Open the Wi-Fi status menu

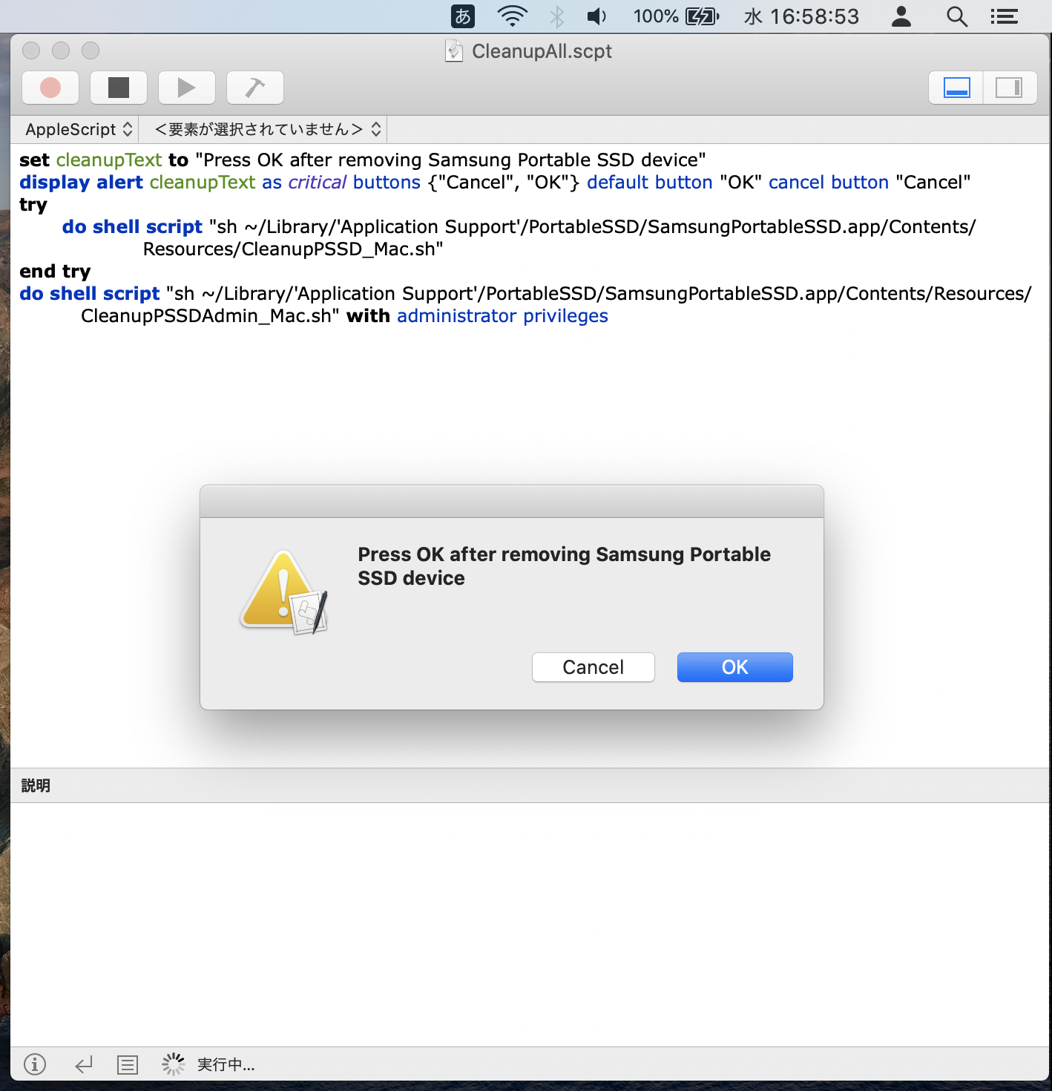(512, 16)
